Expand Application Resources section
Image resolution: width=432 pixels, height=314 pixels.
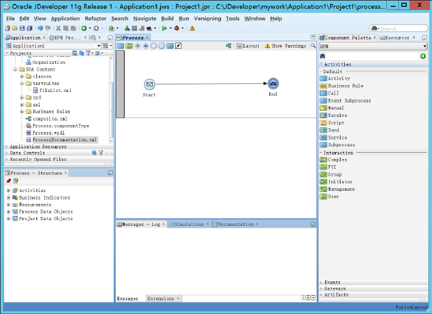(7, 147)
